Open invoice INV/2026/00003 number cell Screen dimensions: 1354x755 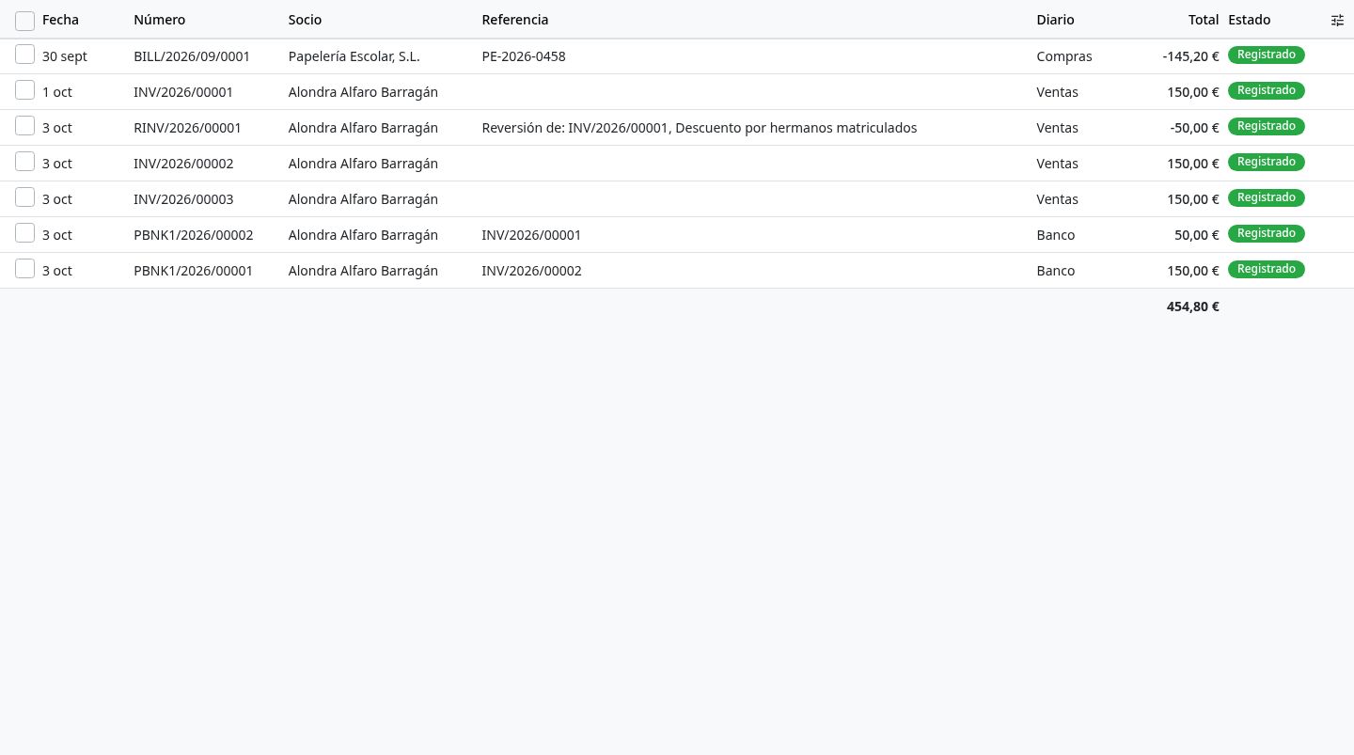click(183, 199)
